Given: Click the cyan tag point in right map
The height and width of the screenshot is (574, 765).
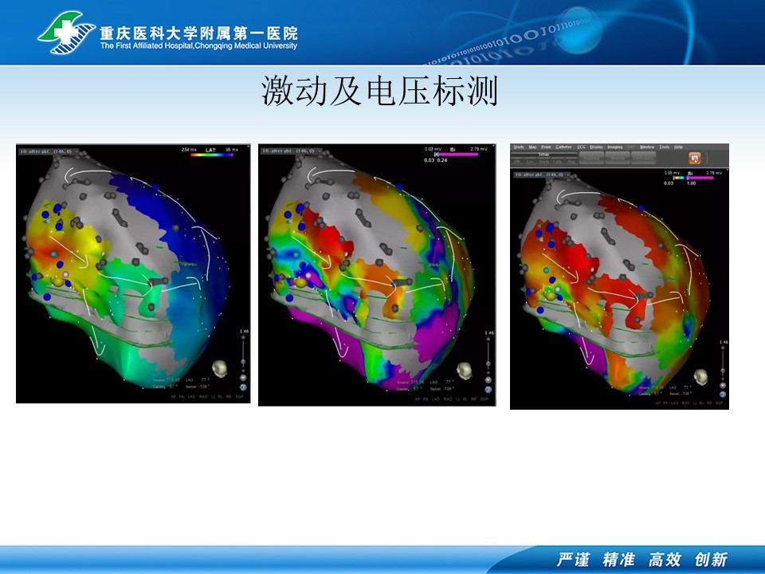Looking at the screenshot, I should point(546,270).
